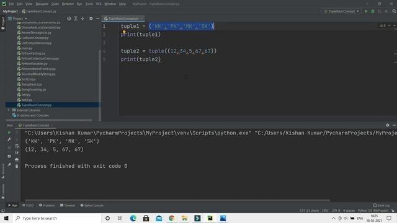Open File menu

pyautogui.click(x=11, y=4)
